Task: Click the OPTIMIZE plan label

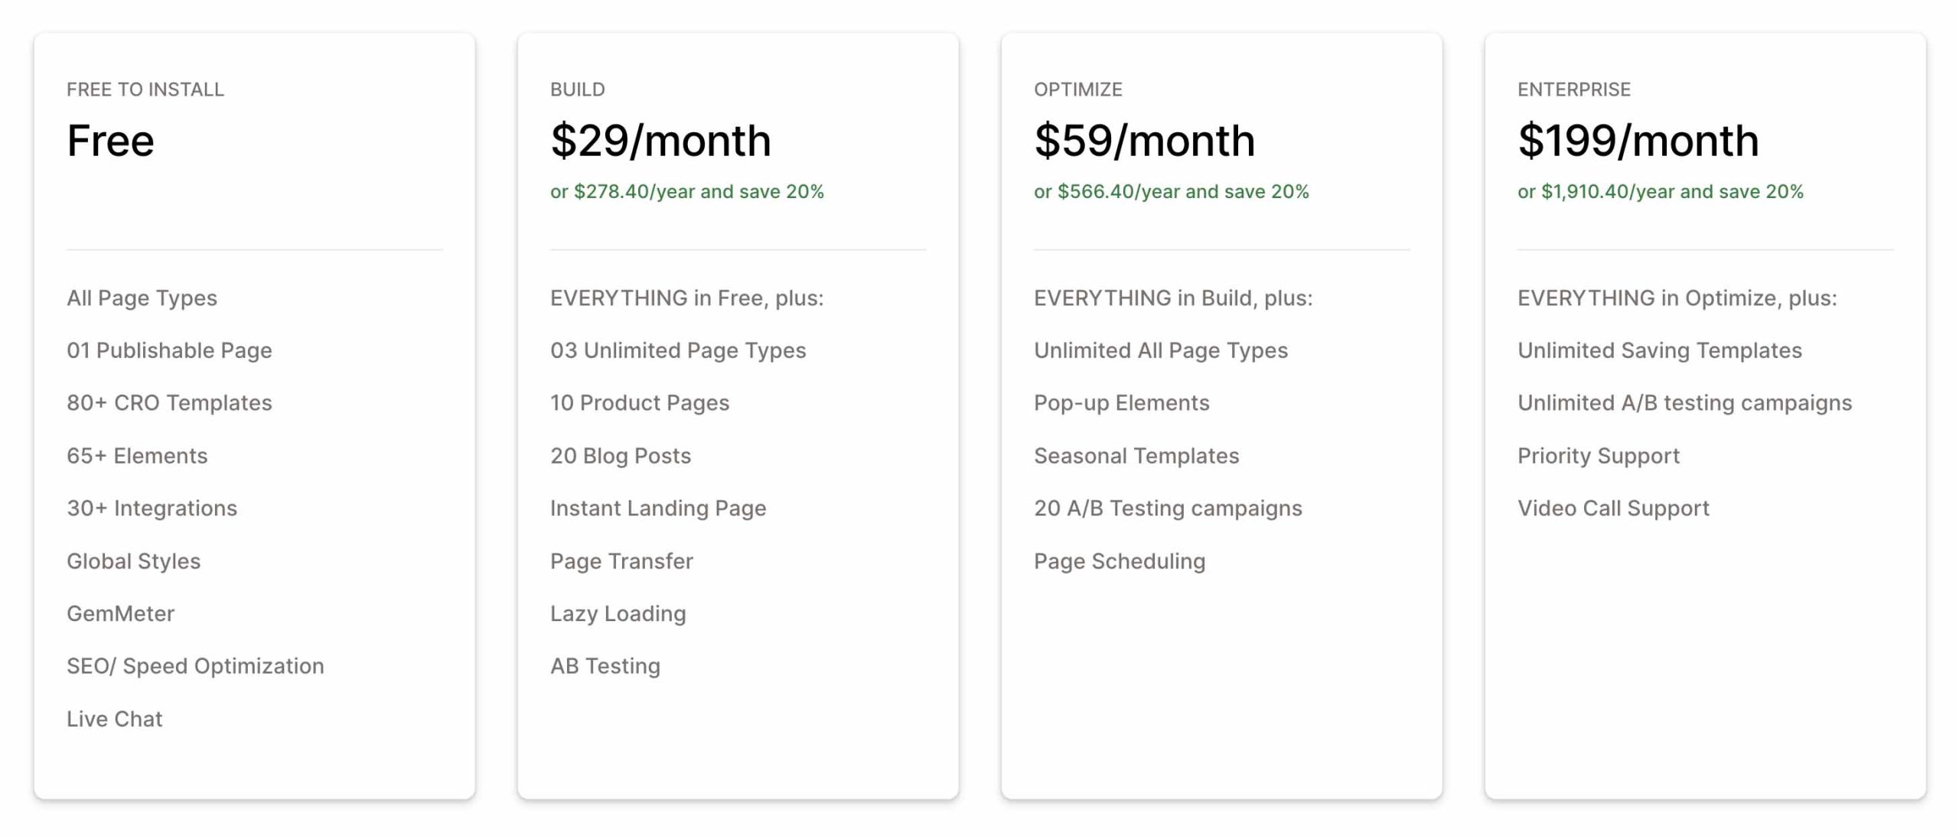Action: tap(1077, 89)
